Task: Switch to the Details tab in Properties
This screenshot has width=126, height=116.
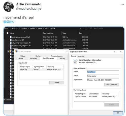Action: [23, 56]
